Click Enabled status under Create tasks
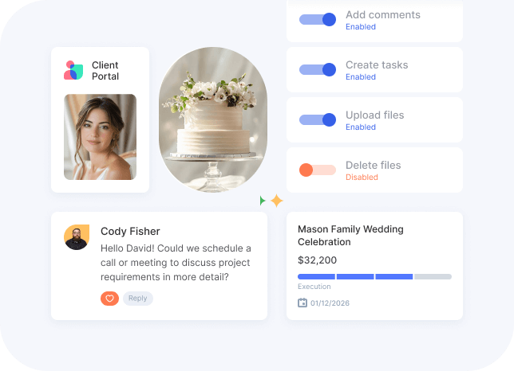The height and width of the screenshot is (371, 514). pos(361,76)
